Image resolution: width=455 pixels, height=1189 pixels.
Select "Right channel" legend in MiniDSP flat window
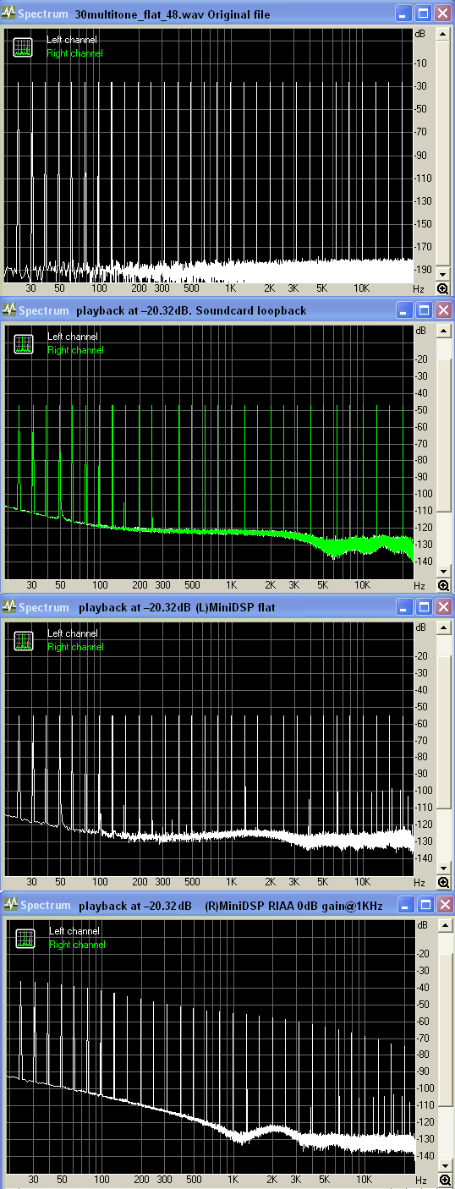coord(74,647)
